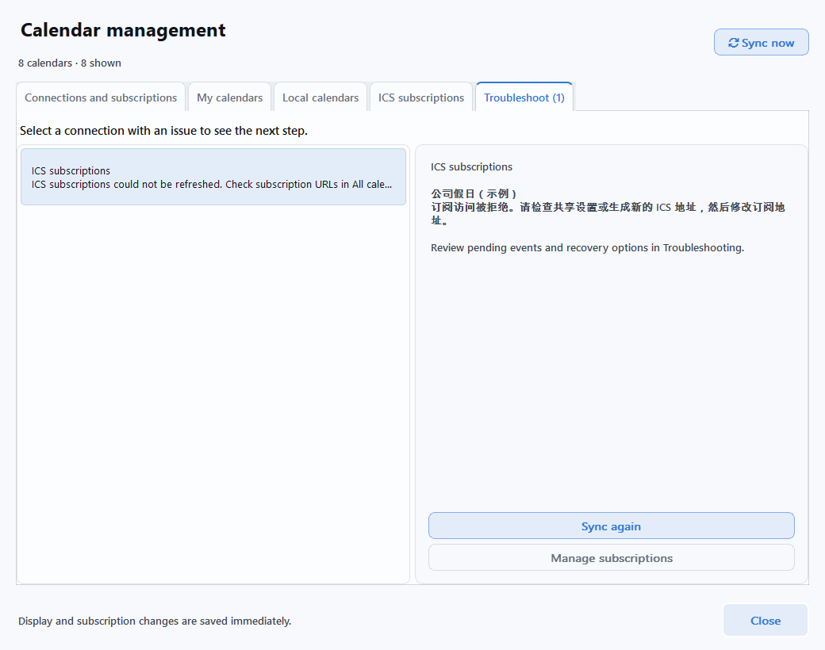
Task: Select the ICS subscriptions tab
Action: (421, 97)
